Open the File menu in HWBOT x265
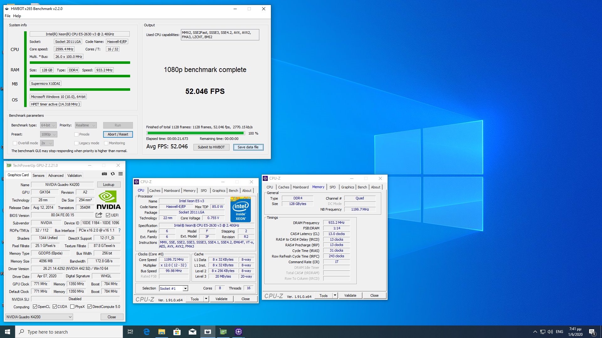The width and height of the screenshot is (602, 338). [8, 16]
